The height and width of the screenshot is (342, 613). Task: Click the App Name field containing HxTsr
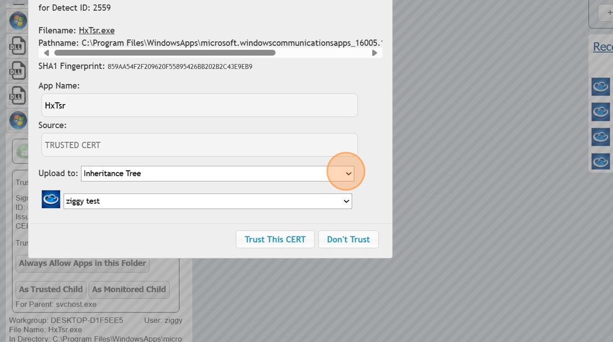tap(199, 106)
